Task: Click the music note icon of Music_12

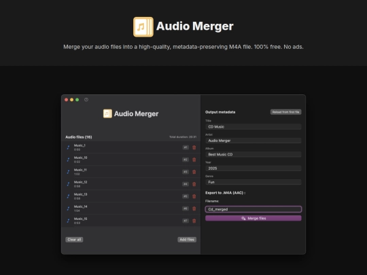Action: [68, 184]
